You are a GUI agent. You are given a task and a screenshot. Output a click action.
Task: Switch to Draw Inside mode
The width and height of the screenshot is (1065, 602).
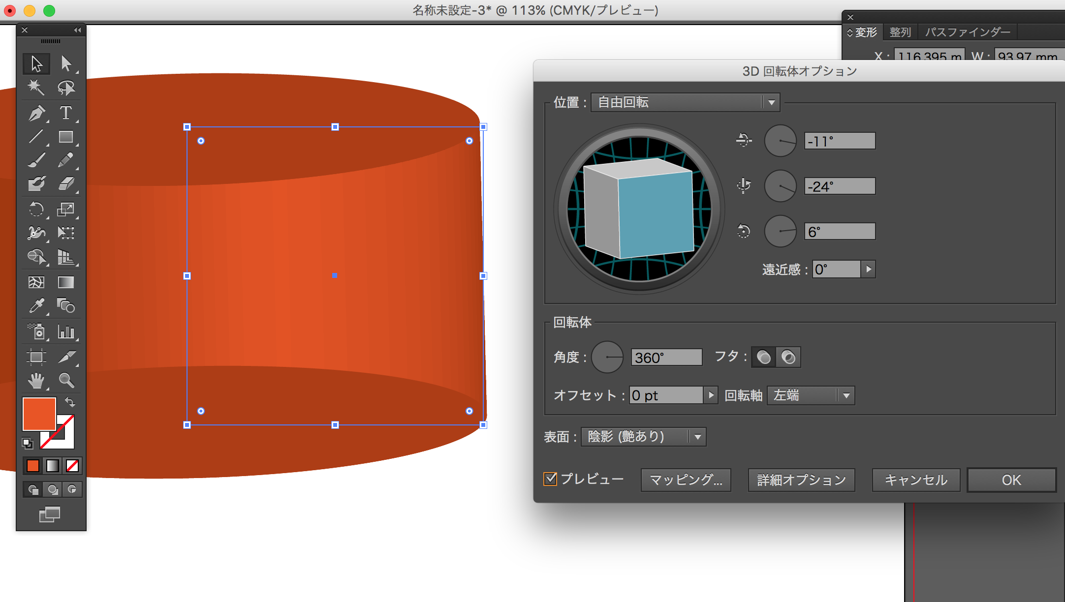72,489
